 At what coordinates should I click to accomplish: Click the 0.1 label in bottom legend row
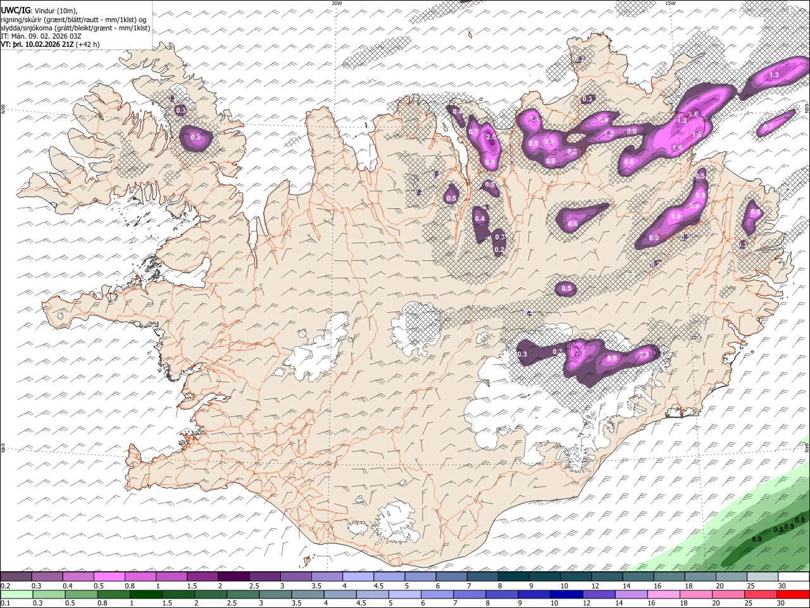(x=5, y=604)
